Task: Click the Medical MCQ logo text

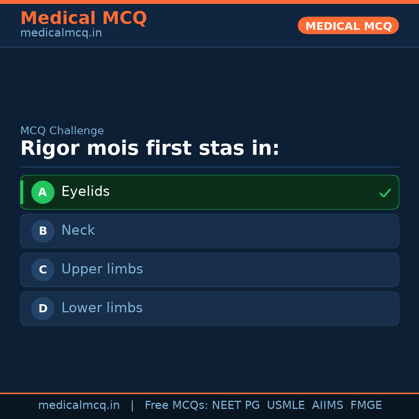Action: coord(84,18)
